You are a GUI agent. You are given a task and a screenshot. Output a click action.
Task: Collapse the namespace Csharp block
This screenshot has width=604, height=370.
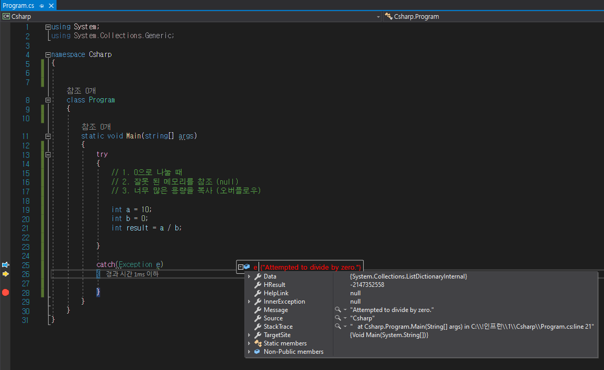(48, 55)
